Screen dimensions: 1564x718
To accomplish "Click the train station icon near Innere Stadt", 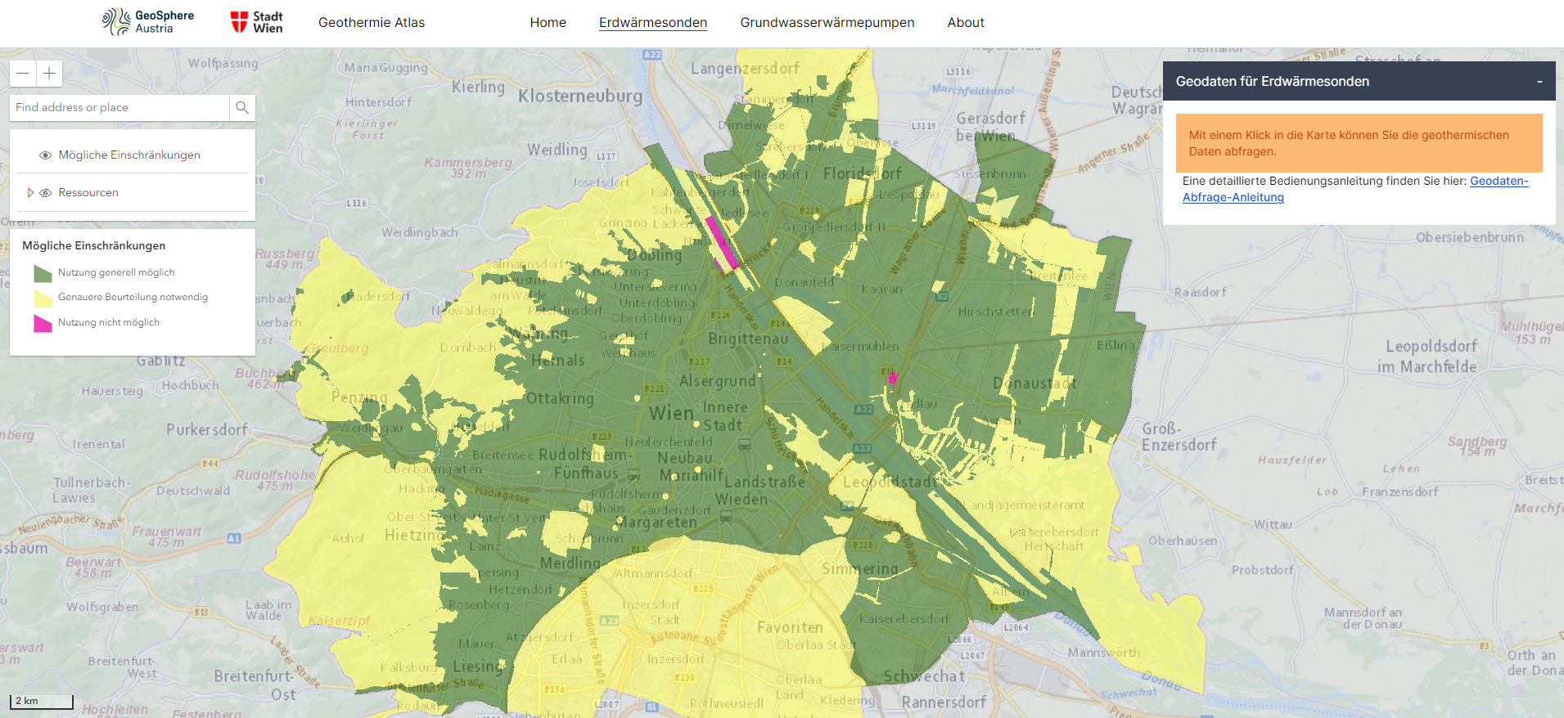I will click(745, 444).
